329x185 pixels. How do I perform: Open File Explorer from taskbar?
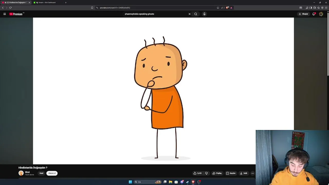coord(170,182)
